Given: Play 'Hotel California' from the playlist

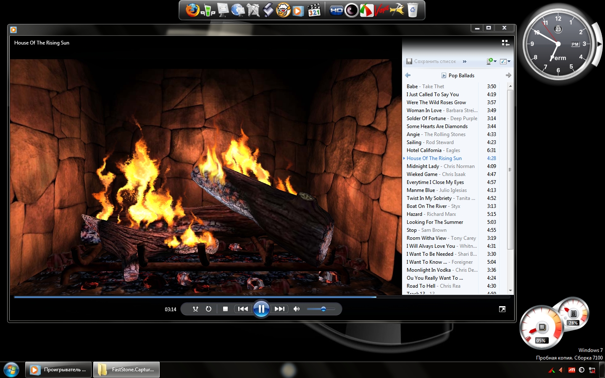Looking at the screenshot, I should pos(424,150).
